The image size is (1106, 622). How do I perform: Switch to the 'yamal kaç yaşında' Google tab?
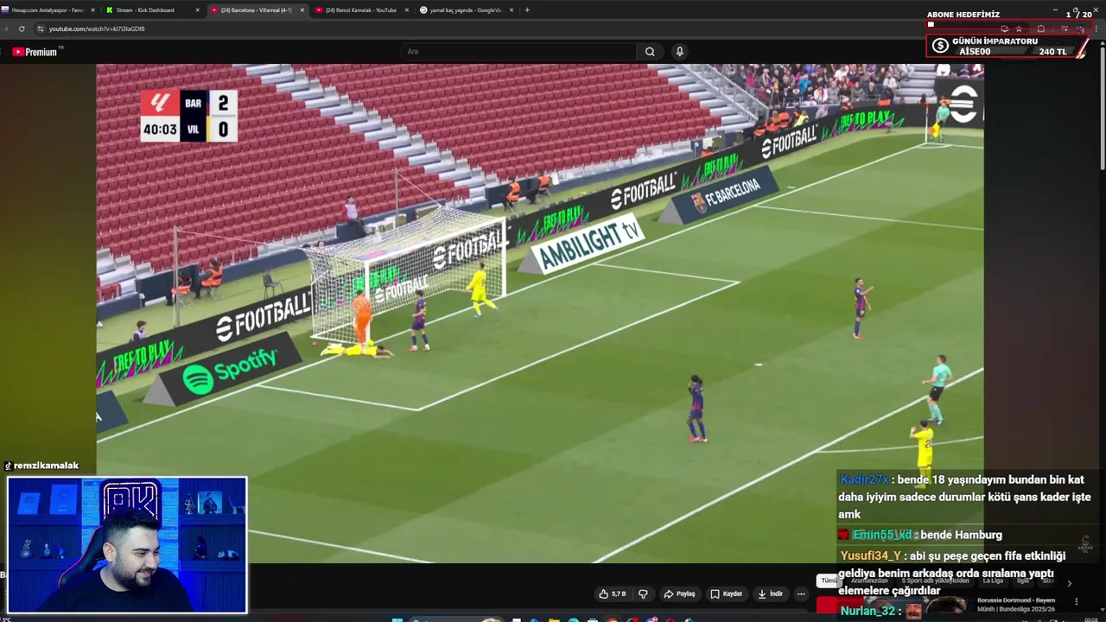(465, 10)
